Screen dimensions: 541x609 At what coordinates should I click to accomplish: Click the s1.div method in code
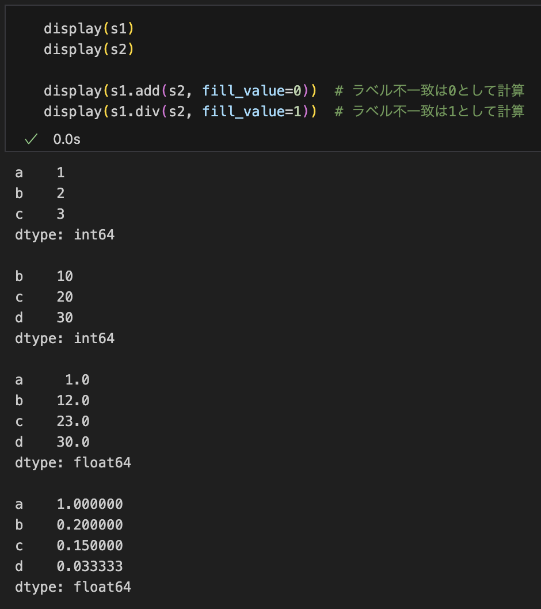click(135, 112)
